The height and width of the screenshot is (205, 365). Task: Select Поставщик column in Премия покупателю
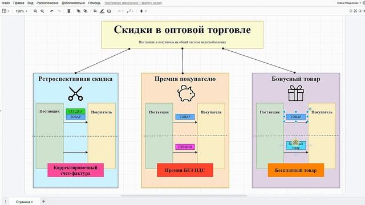pyautogui.click(x=159, y=136)
